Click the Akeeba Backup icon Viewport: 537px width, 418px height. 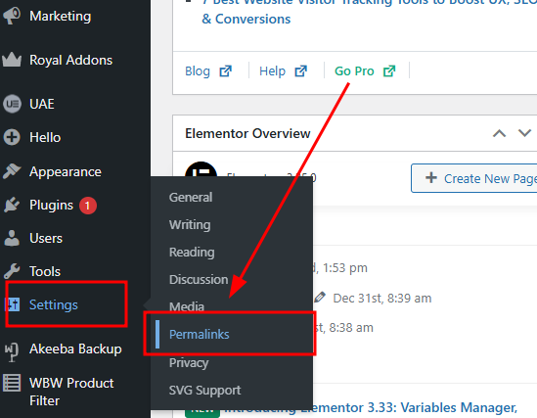11,351
